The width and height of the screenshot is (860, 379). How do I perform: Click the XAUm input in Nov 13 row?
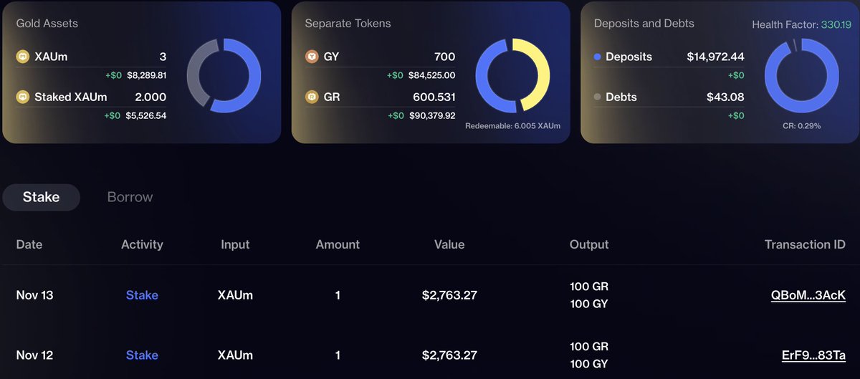pyautogui.click(x=235, y=295)
